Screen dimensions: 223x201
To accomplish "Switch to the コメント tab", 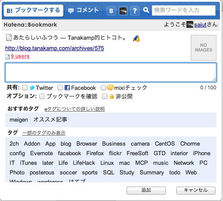I will point(83,10).
